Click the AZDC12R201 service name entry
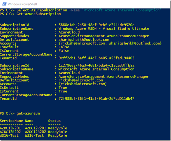The width and height of the screenshot is (171, 141). click(x=10, y=128)
